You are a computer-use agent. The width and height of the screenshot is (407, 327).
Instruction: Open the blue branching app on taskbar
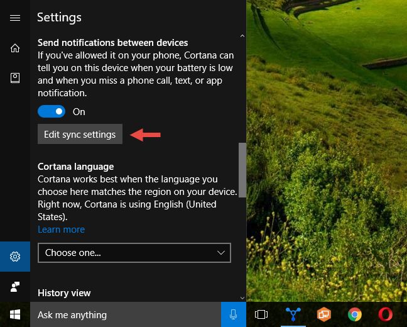pos(293,314)
